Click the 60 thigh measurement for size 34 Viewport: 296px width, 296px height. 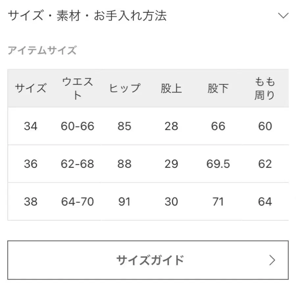click(x=264, y=126)
